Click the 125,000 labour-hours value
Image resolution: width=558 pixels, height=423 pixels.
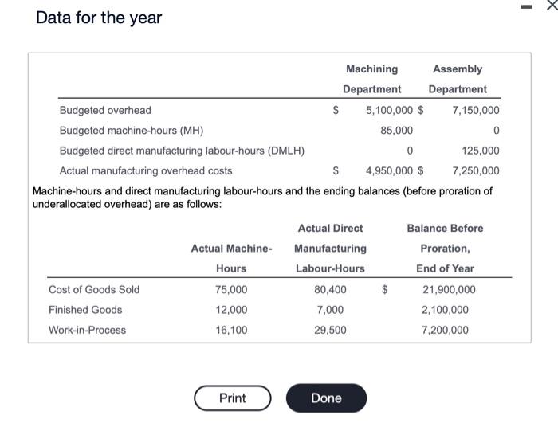480,150
